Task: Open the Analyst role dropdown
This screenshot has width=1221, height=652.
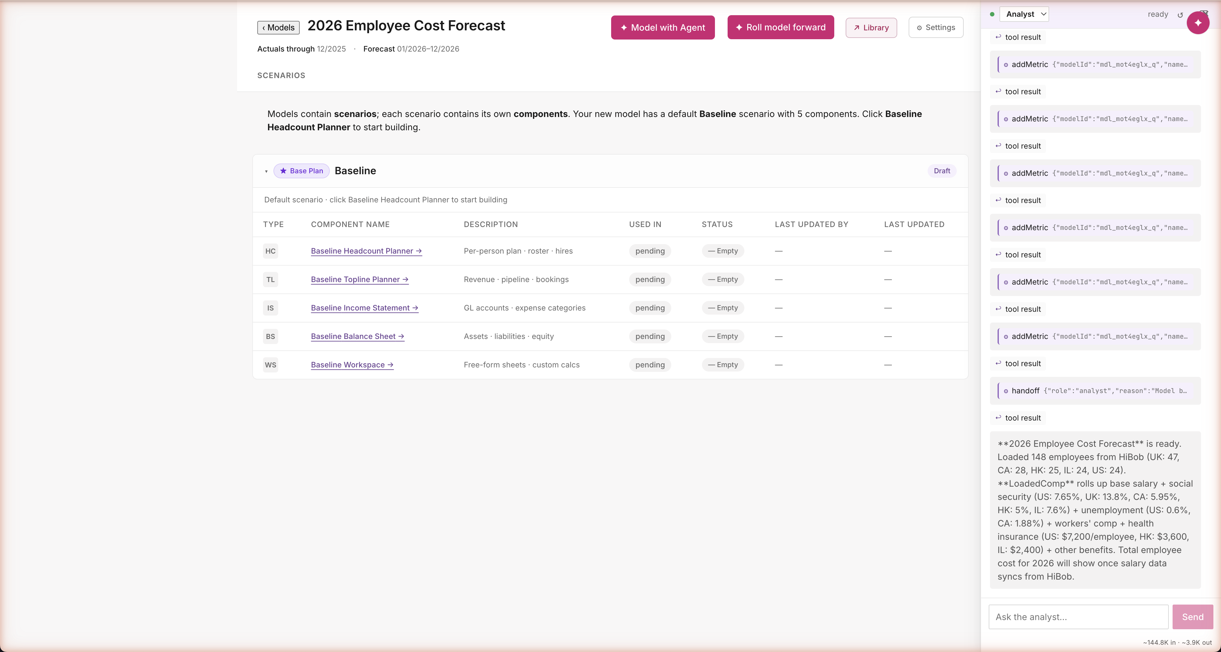Action: tap(1024, 14)
